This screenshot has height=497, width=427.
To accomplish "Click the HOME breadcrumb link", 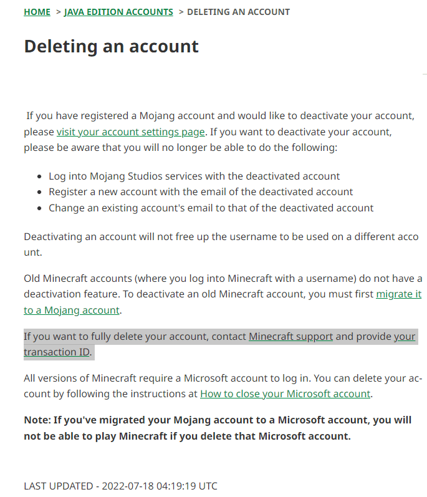I will coord(37,12).
